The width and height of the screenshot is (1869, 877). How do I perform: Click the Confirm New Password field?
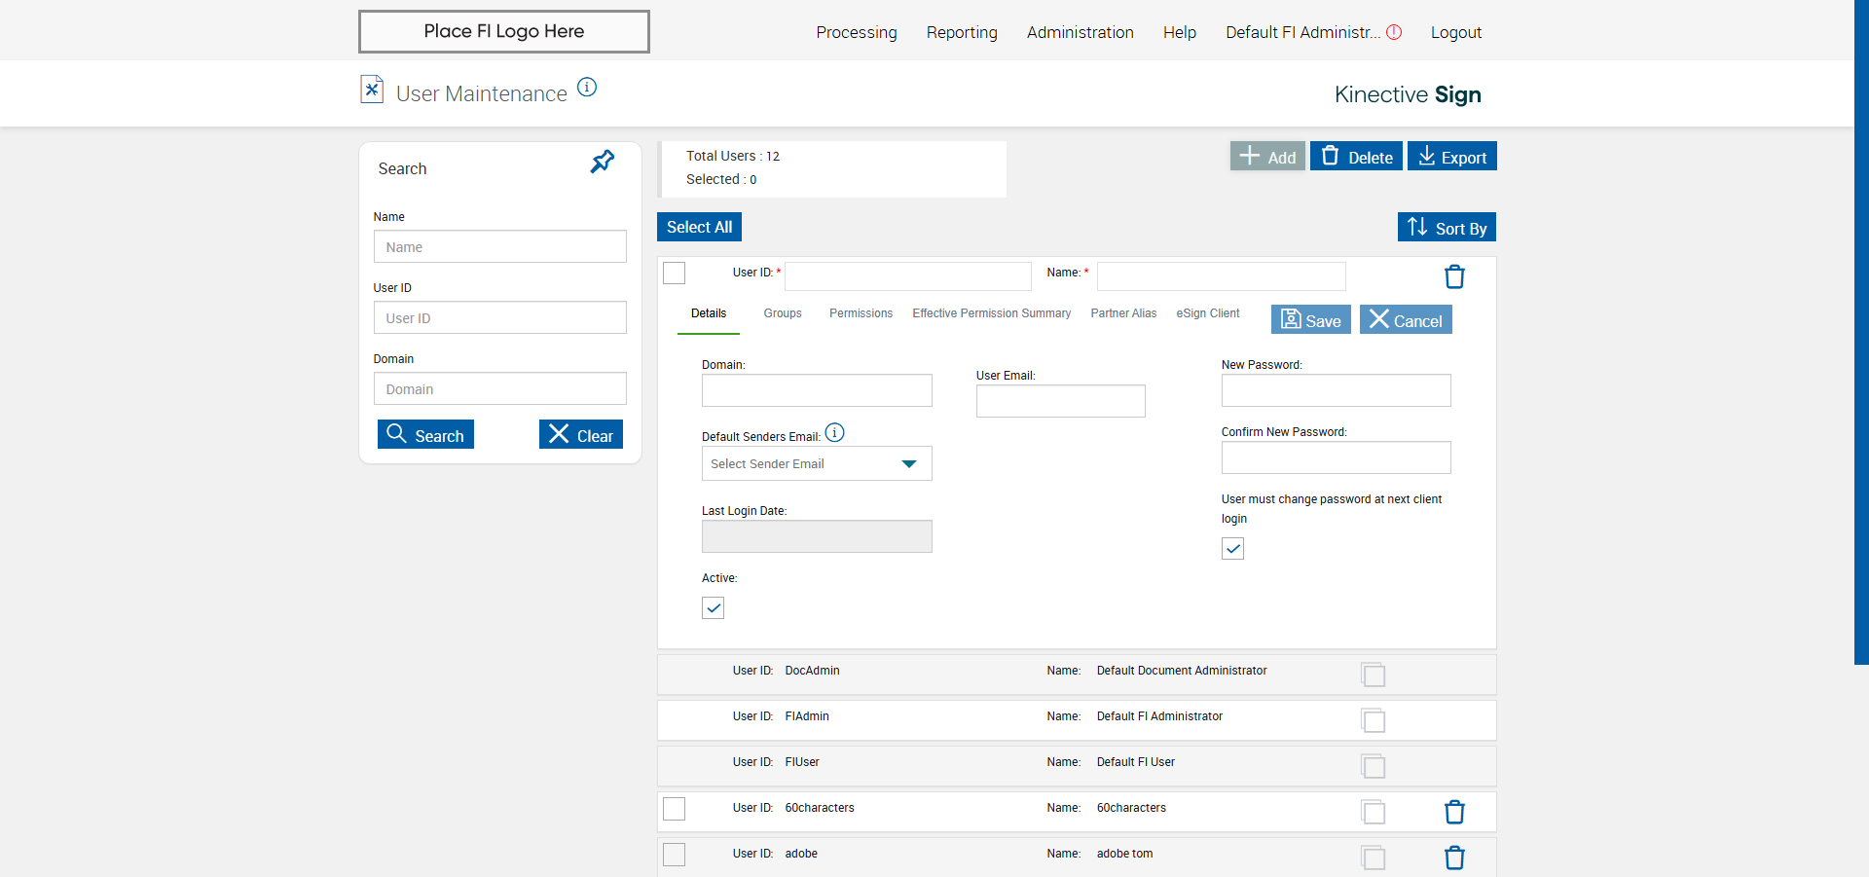click(x=1337, y=457)
